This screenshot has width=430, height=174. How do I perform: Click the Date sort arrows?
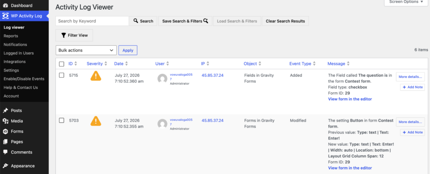126,64
